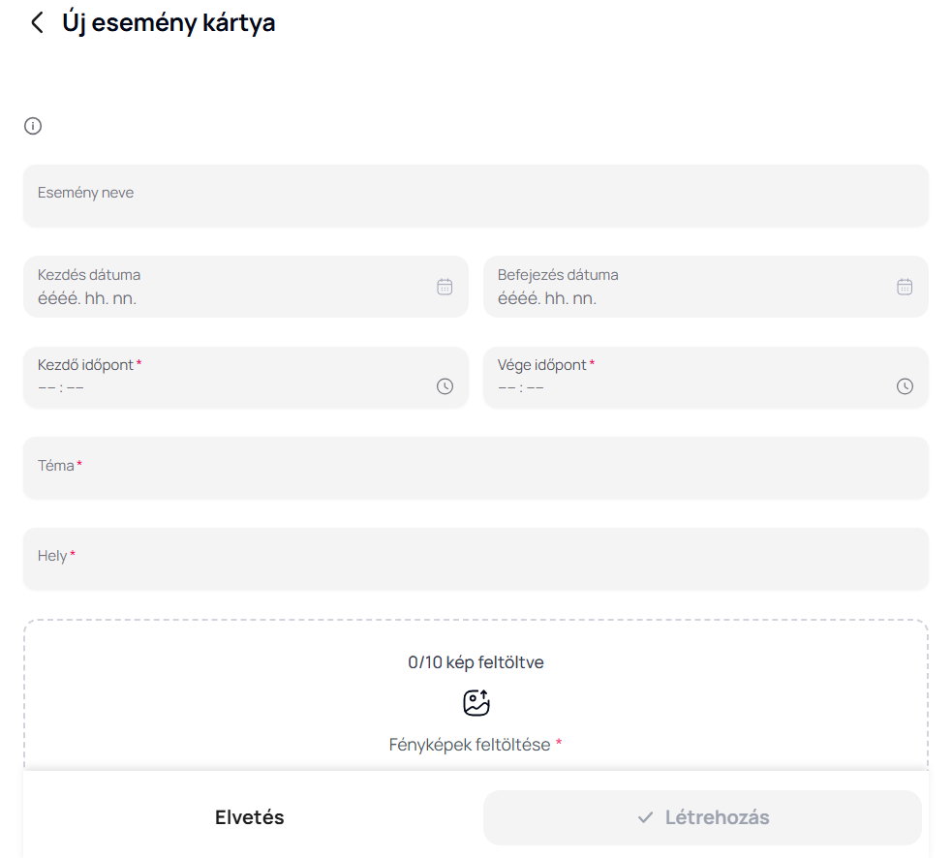Select the year segment in Kezdés dátuma
Image resolution: width=952 pixels, height=858 pixels.
tap(57, 298)
